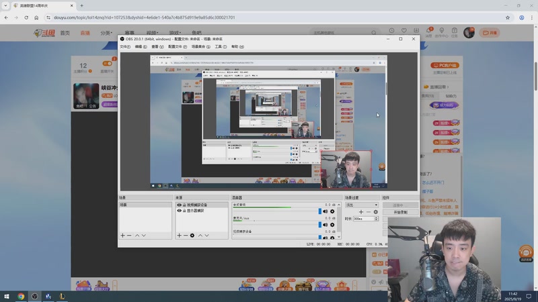The image size is (538, 302).
Task: Open Chrome from the Windows taskbar
Action: pos(21,297)
